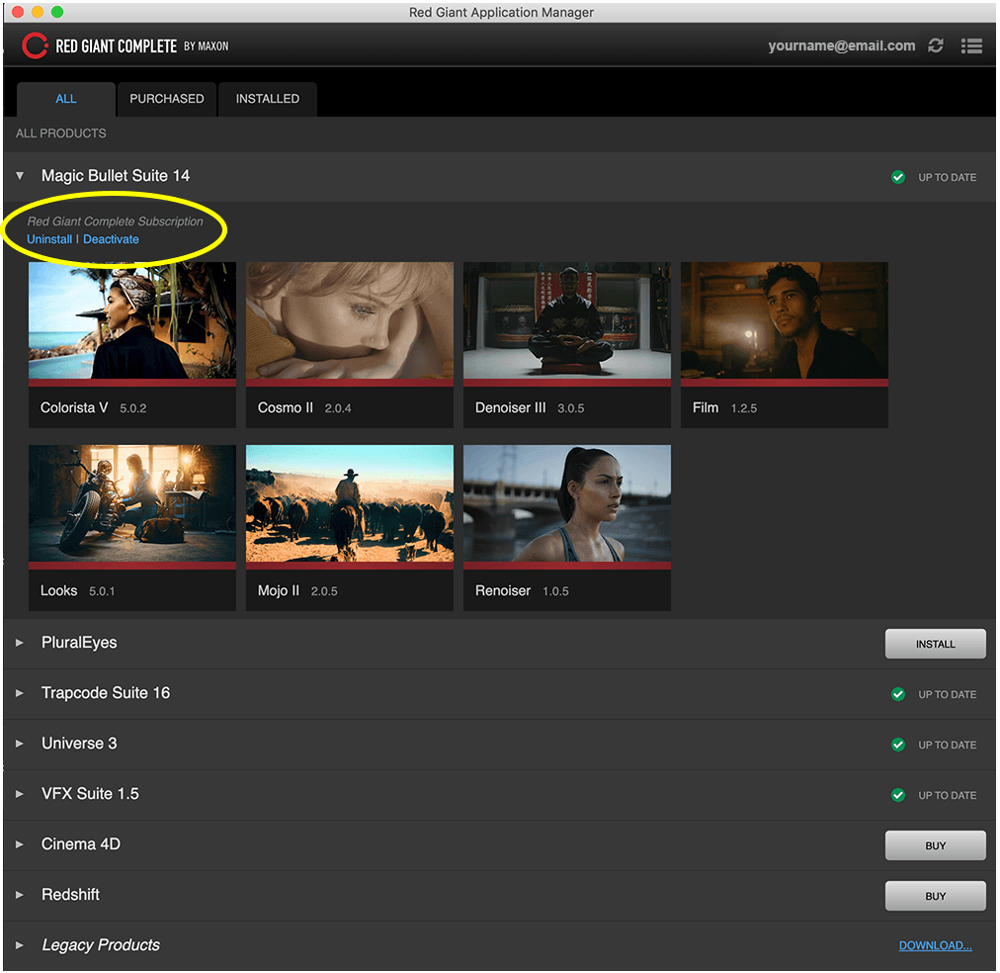Click the green check icon for Trapcode Suite 16
This screenshot has height=973, width=1000.
898,694
